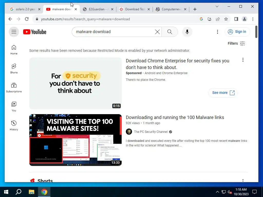Toggle the Chrome side panel

pyautogui.click(x=236, y=19)
